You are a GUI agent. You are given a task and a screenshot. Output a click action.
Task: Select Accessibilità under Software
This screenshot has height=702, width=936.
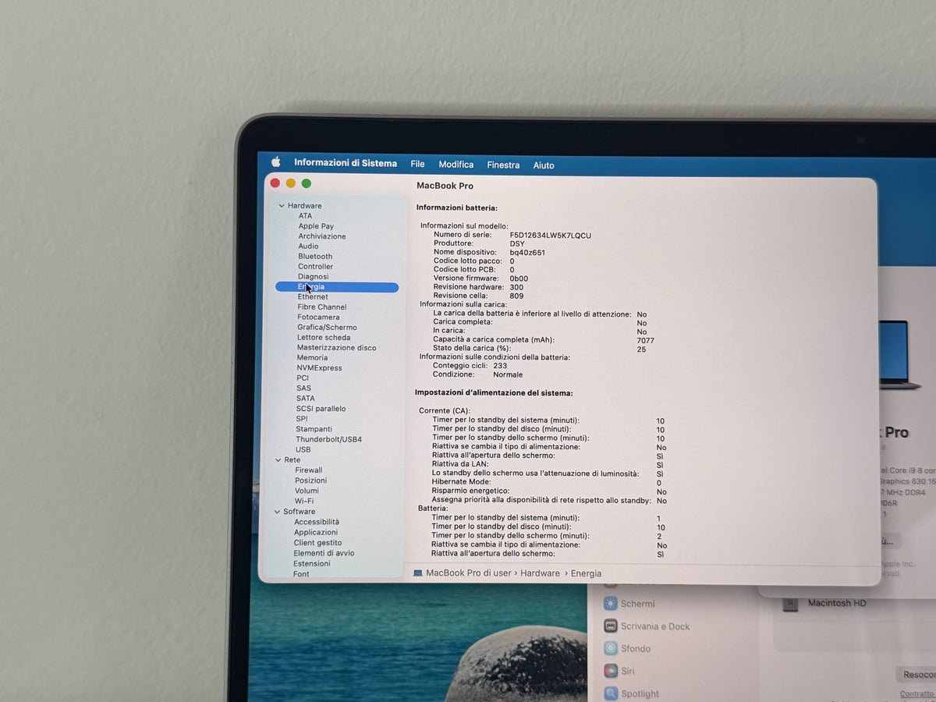click(x=317, y=522)
